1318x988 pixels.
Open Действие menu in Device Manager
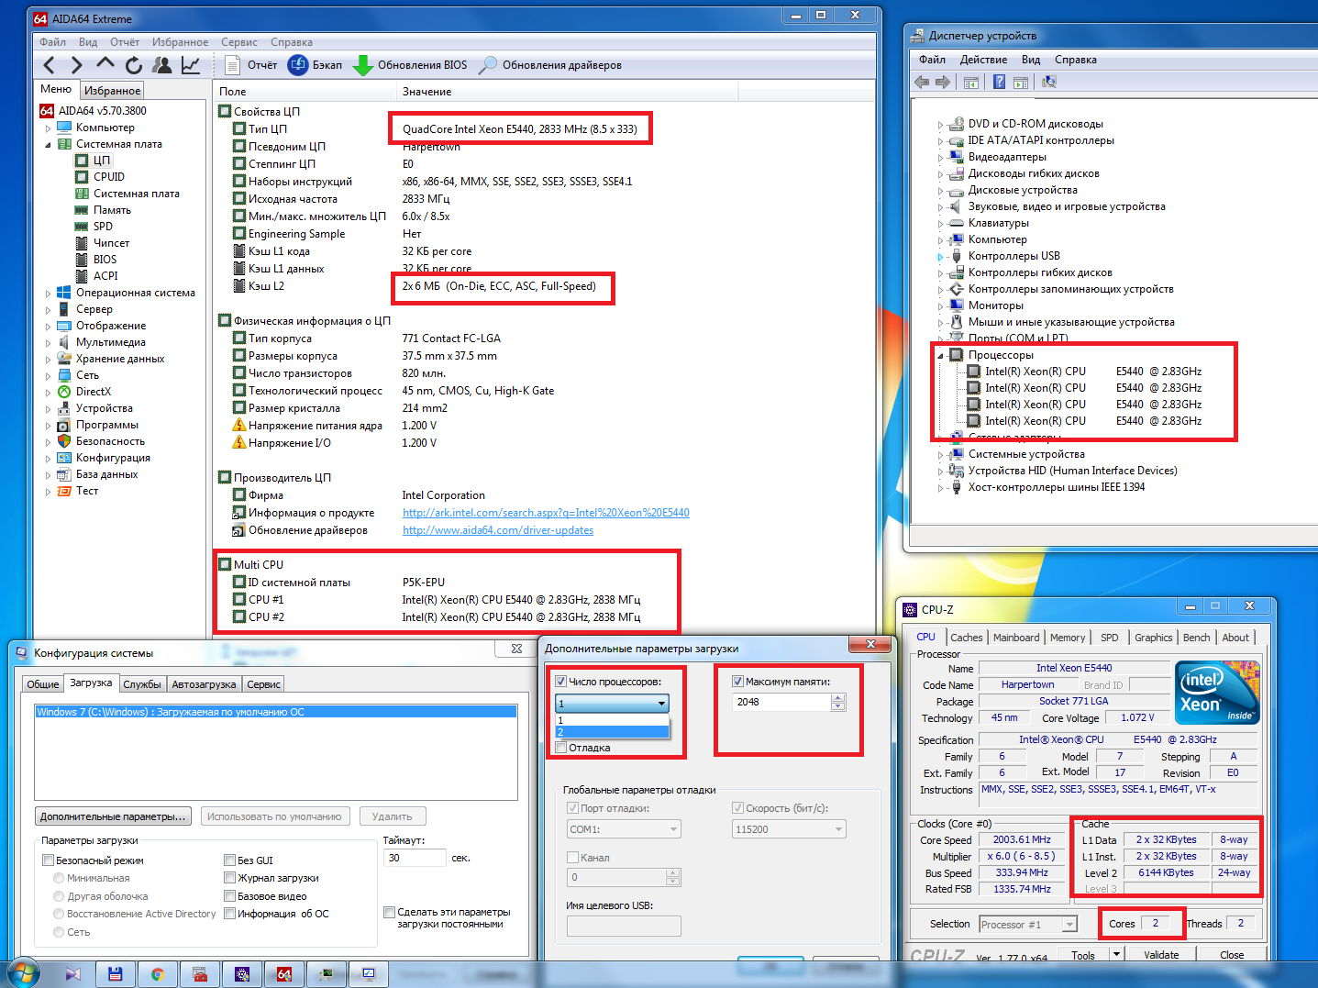pos(983,60)
